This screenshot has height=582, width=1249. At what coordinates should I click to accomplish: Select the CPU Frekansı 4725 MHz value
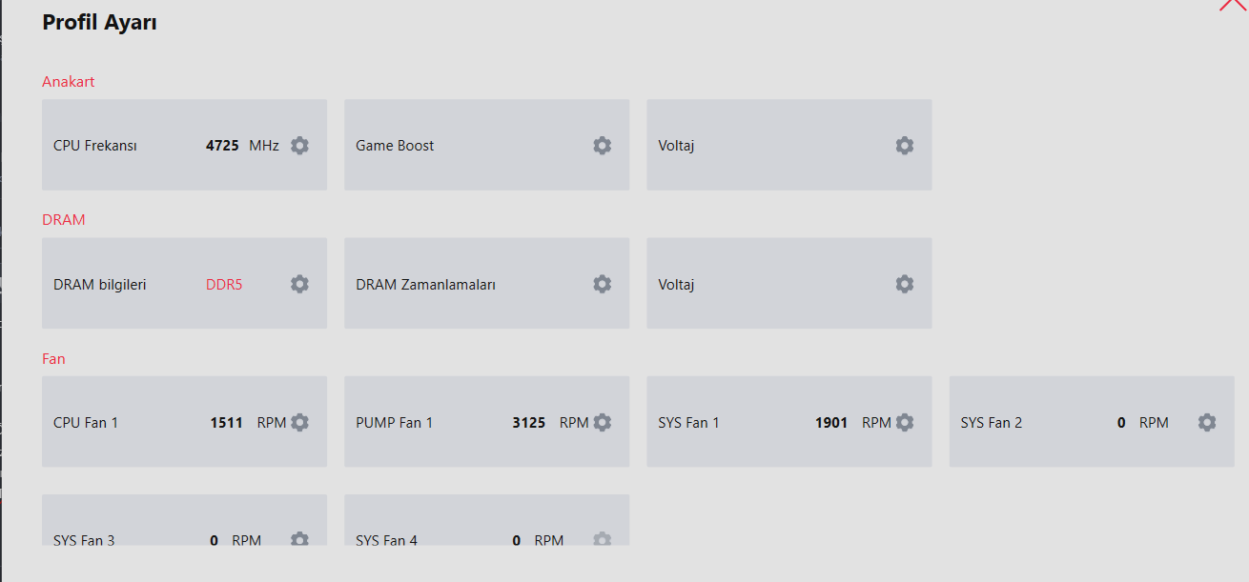click(222, 146)
